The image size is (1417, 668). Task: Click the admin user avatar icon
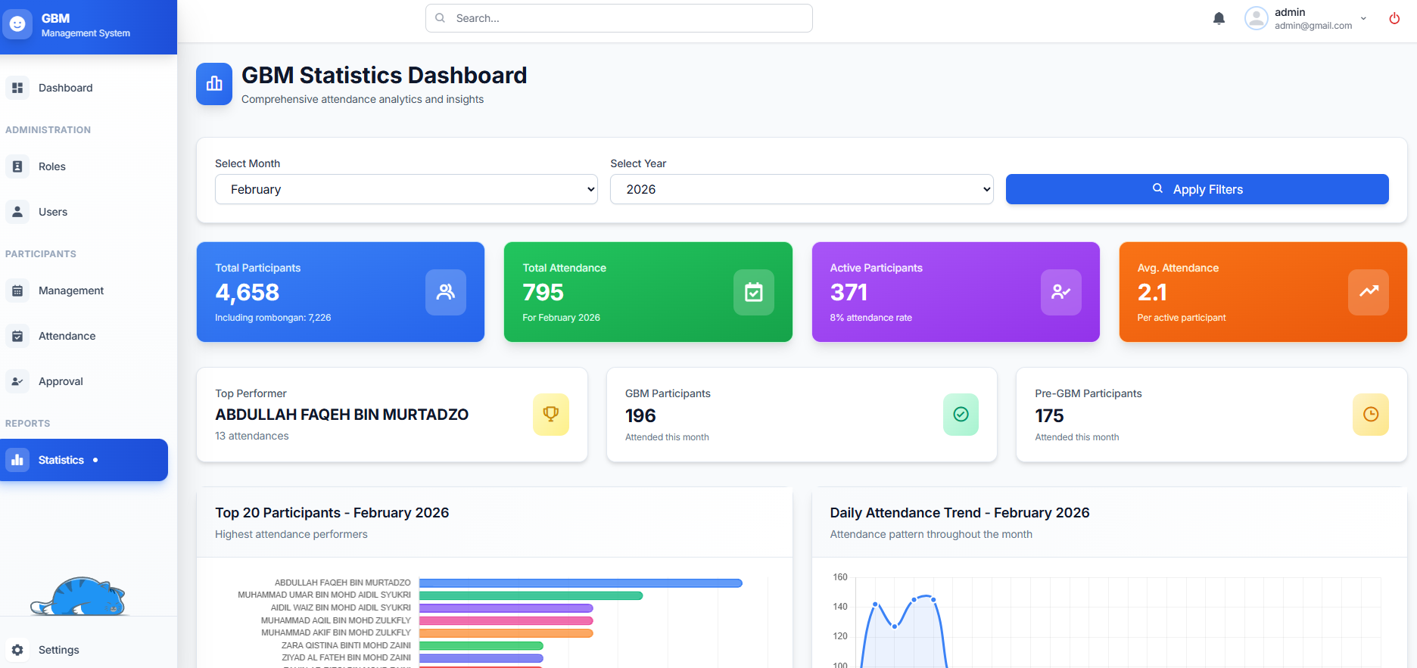coord(1257,18)
